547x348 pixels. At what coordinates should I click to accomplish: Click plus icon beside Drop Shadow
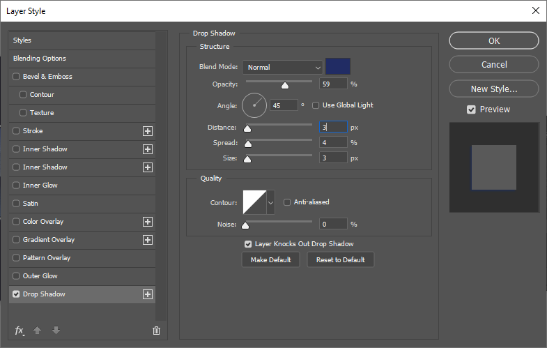[147, 294]
